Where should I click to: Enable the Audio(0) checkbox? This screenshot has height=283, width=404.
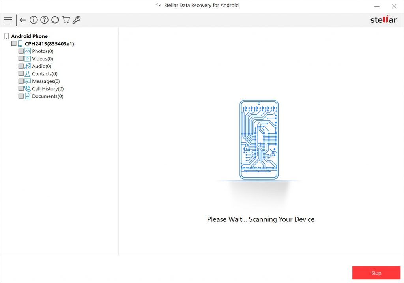tap(21, 66)
